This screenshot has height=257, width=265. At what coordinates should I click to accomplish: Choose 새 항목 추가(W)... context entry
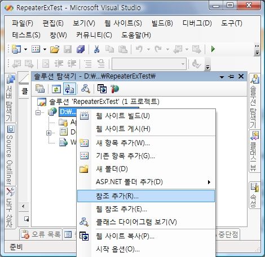(x=146, y=143)
